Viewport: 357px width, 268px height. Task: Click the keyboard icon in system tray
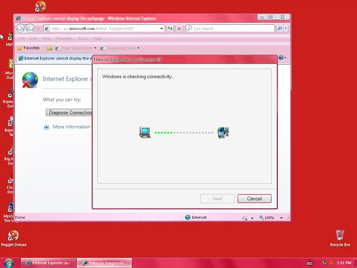tap(310, 263)
